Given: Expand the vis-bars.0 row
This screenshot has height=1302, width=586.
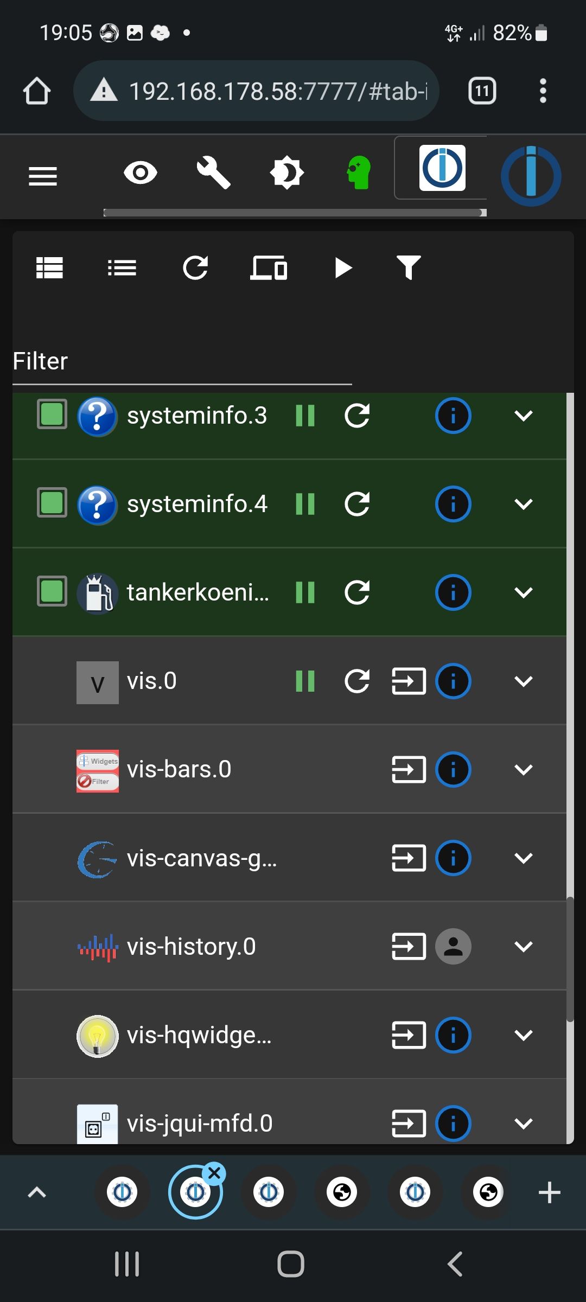Looking at the screenshot, I should click(523, 770).
